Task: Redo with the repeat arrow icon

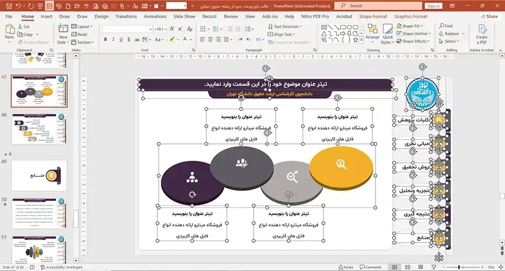Action: pyautogui.click(x=31, y=6)
